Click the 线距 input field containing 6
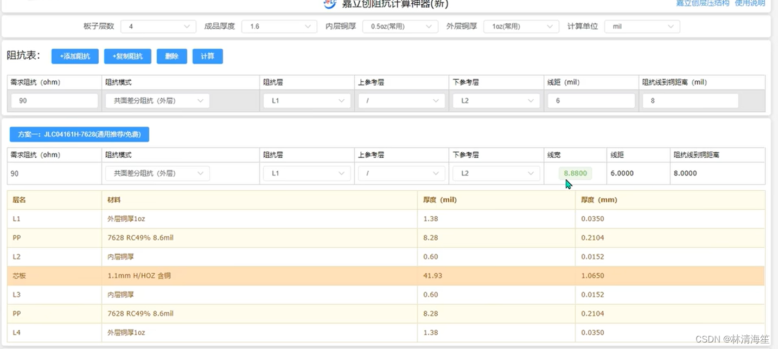Viewport: 778px width, 349px height. pyautogui.click(x=591, y=101)
